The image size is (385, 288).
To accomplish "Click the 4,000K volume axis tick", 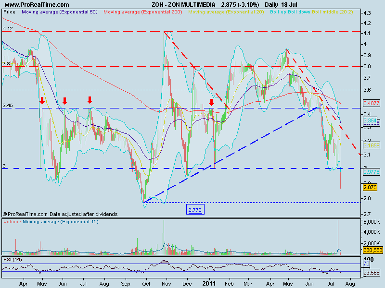I will (x=372, y=232).
